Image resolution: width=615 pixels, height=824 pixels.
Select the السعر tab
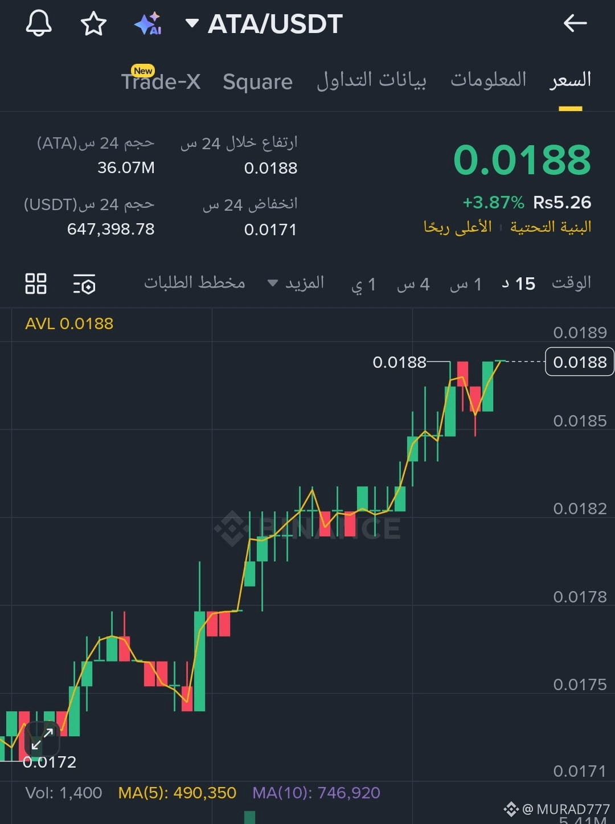570,80
